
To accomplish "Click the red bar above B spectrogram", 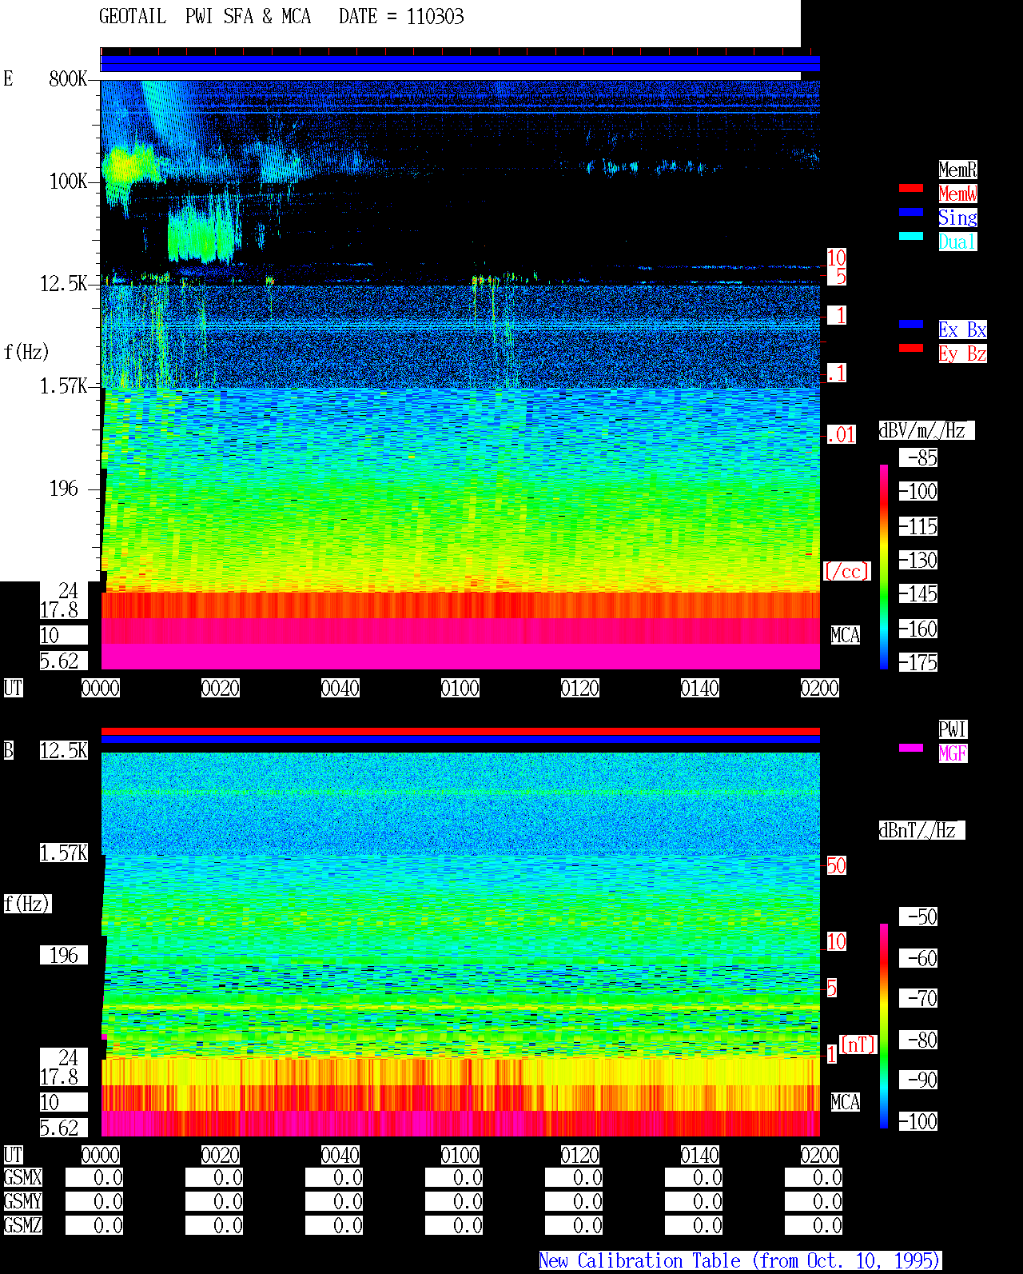I will [460, 731].
